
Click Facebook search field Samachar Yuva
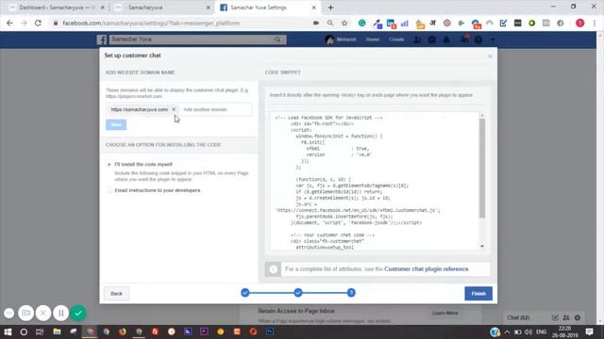(x=191, y=40)
